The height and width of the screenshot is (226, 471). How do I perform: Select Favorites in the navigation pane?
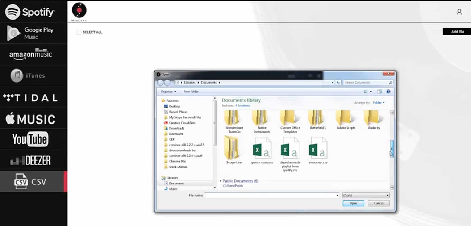click(170, 101)
